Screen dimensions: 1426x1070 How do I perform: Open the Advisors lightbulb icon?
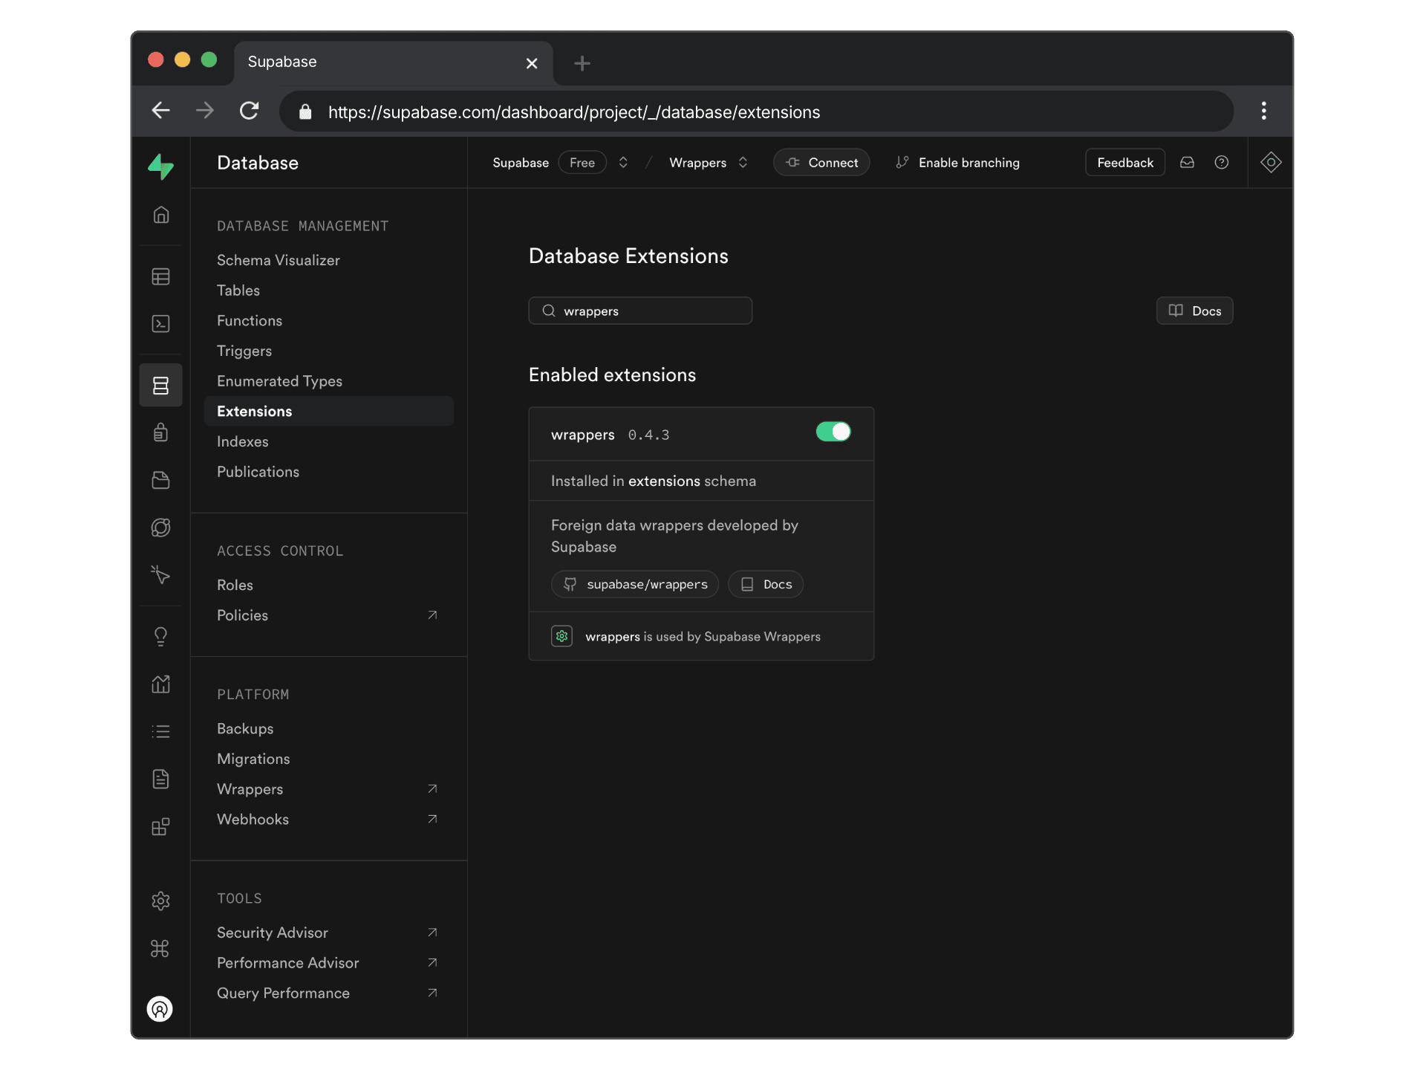pos(161,636)
